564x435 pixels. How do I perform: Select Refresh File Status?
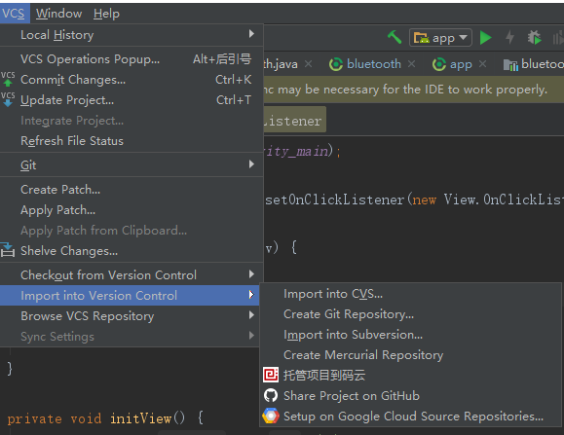click(132, 141)
